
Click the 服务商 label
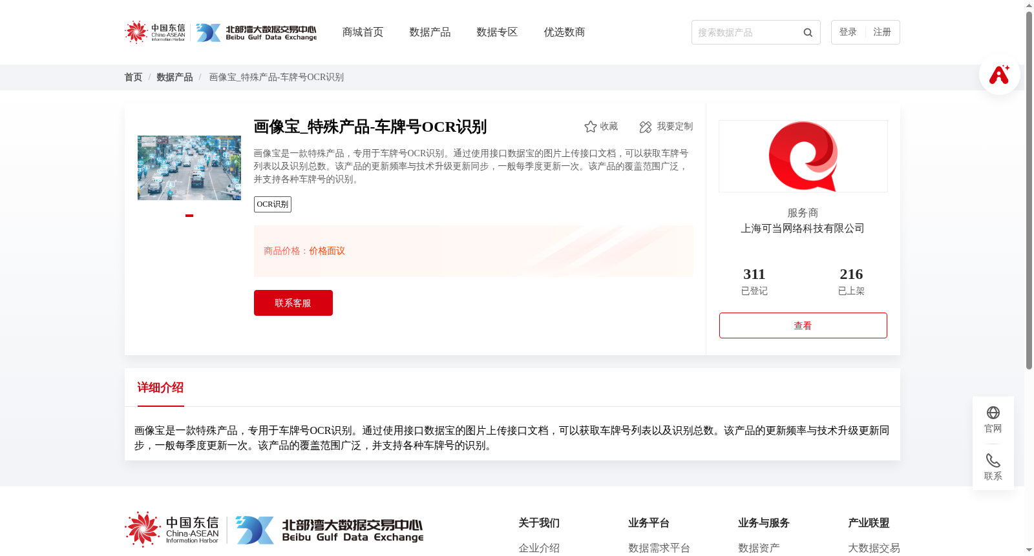[803, 213]
